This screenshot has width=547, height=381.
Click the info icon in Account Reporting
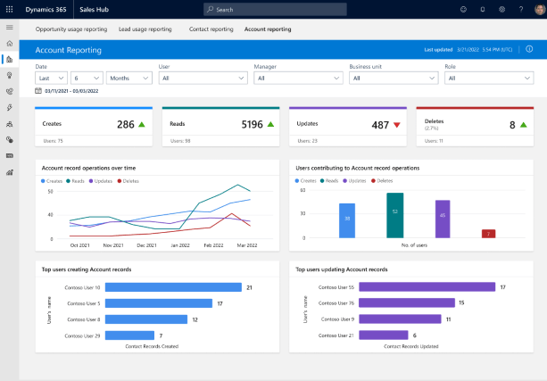527,50
